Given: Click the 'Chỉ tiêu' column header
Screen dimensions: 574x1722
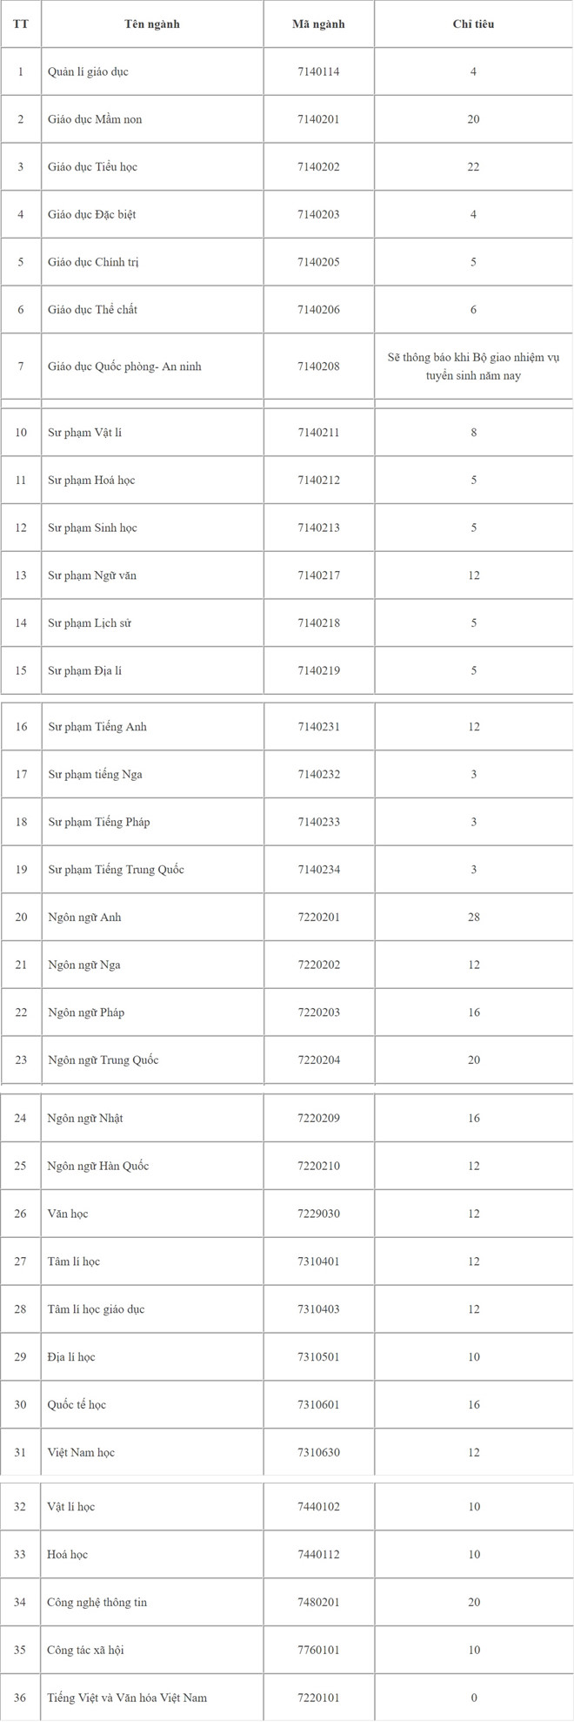Looking at the screenshot, I should click(473, 24).
